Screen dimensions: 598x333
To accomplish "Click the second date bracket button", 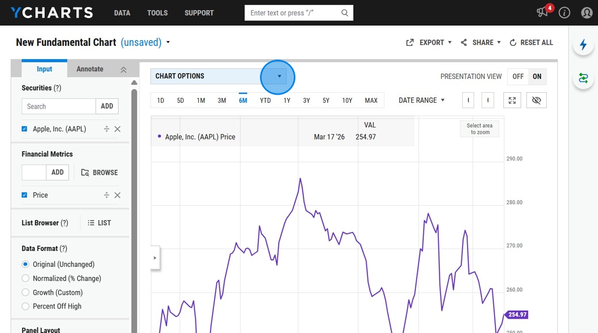I will pos(488,101).
